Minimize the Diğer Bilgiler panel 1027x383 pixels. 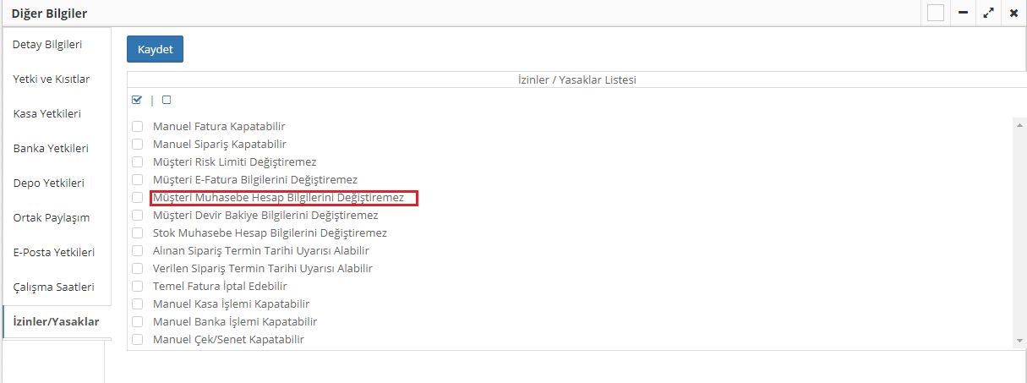click(964, 14)
